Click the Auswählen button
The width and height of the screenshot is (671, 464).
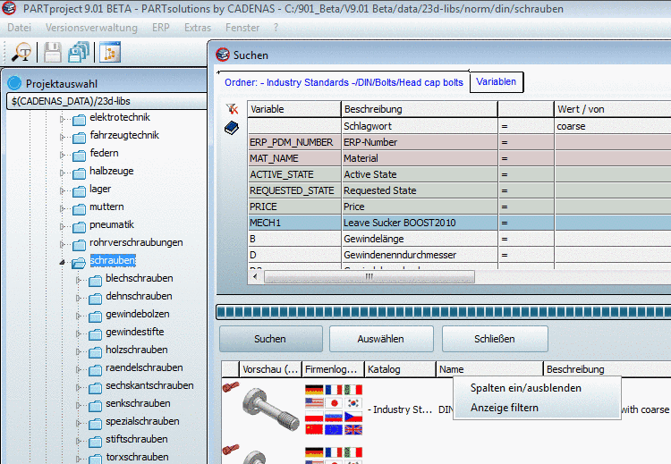381,339
